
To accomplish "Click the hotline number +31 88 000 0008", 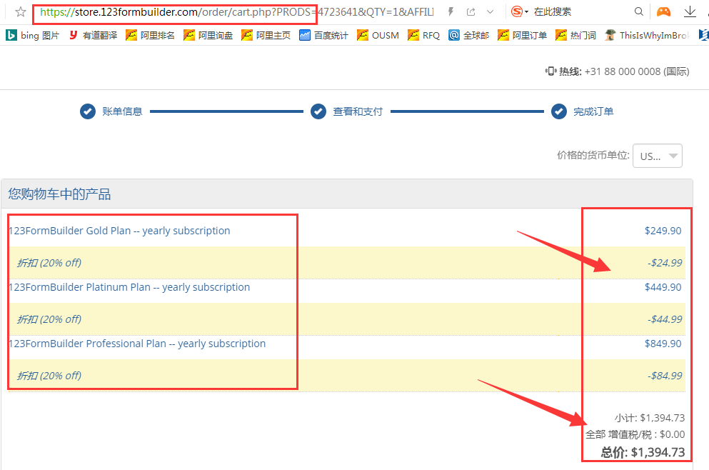I will [622, 71].
